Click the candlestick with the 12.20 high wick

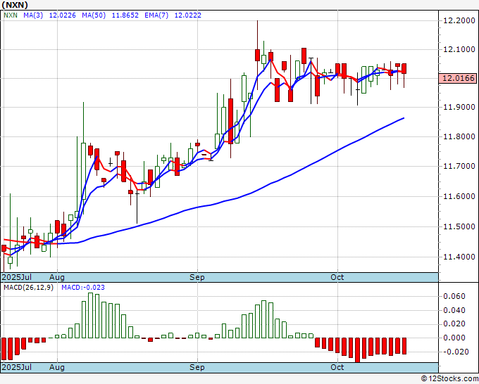[258, 55]
